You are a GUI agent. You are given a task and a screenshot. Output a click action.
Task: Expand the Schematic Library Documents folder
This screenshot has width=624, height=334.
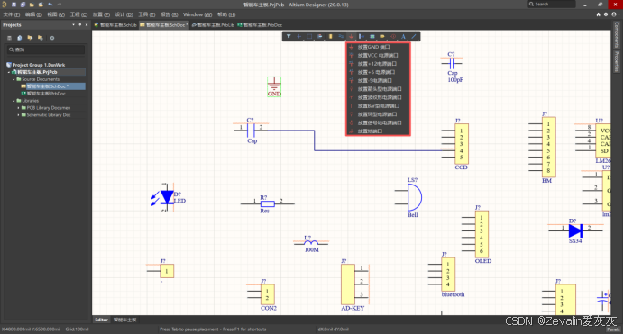pos(18,115)
